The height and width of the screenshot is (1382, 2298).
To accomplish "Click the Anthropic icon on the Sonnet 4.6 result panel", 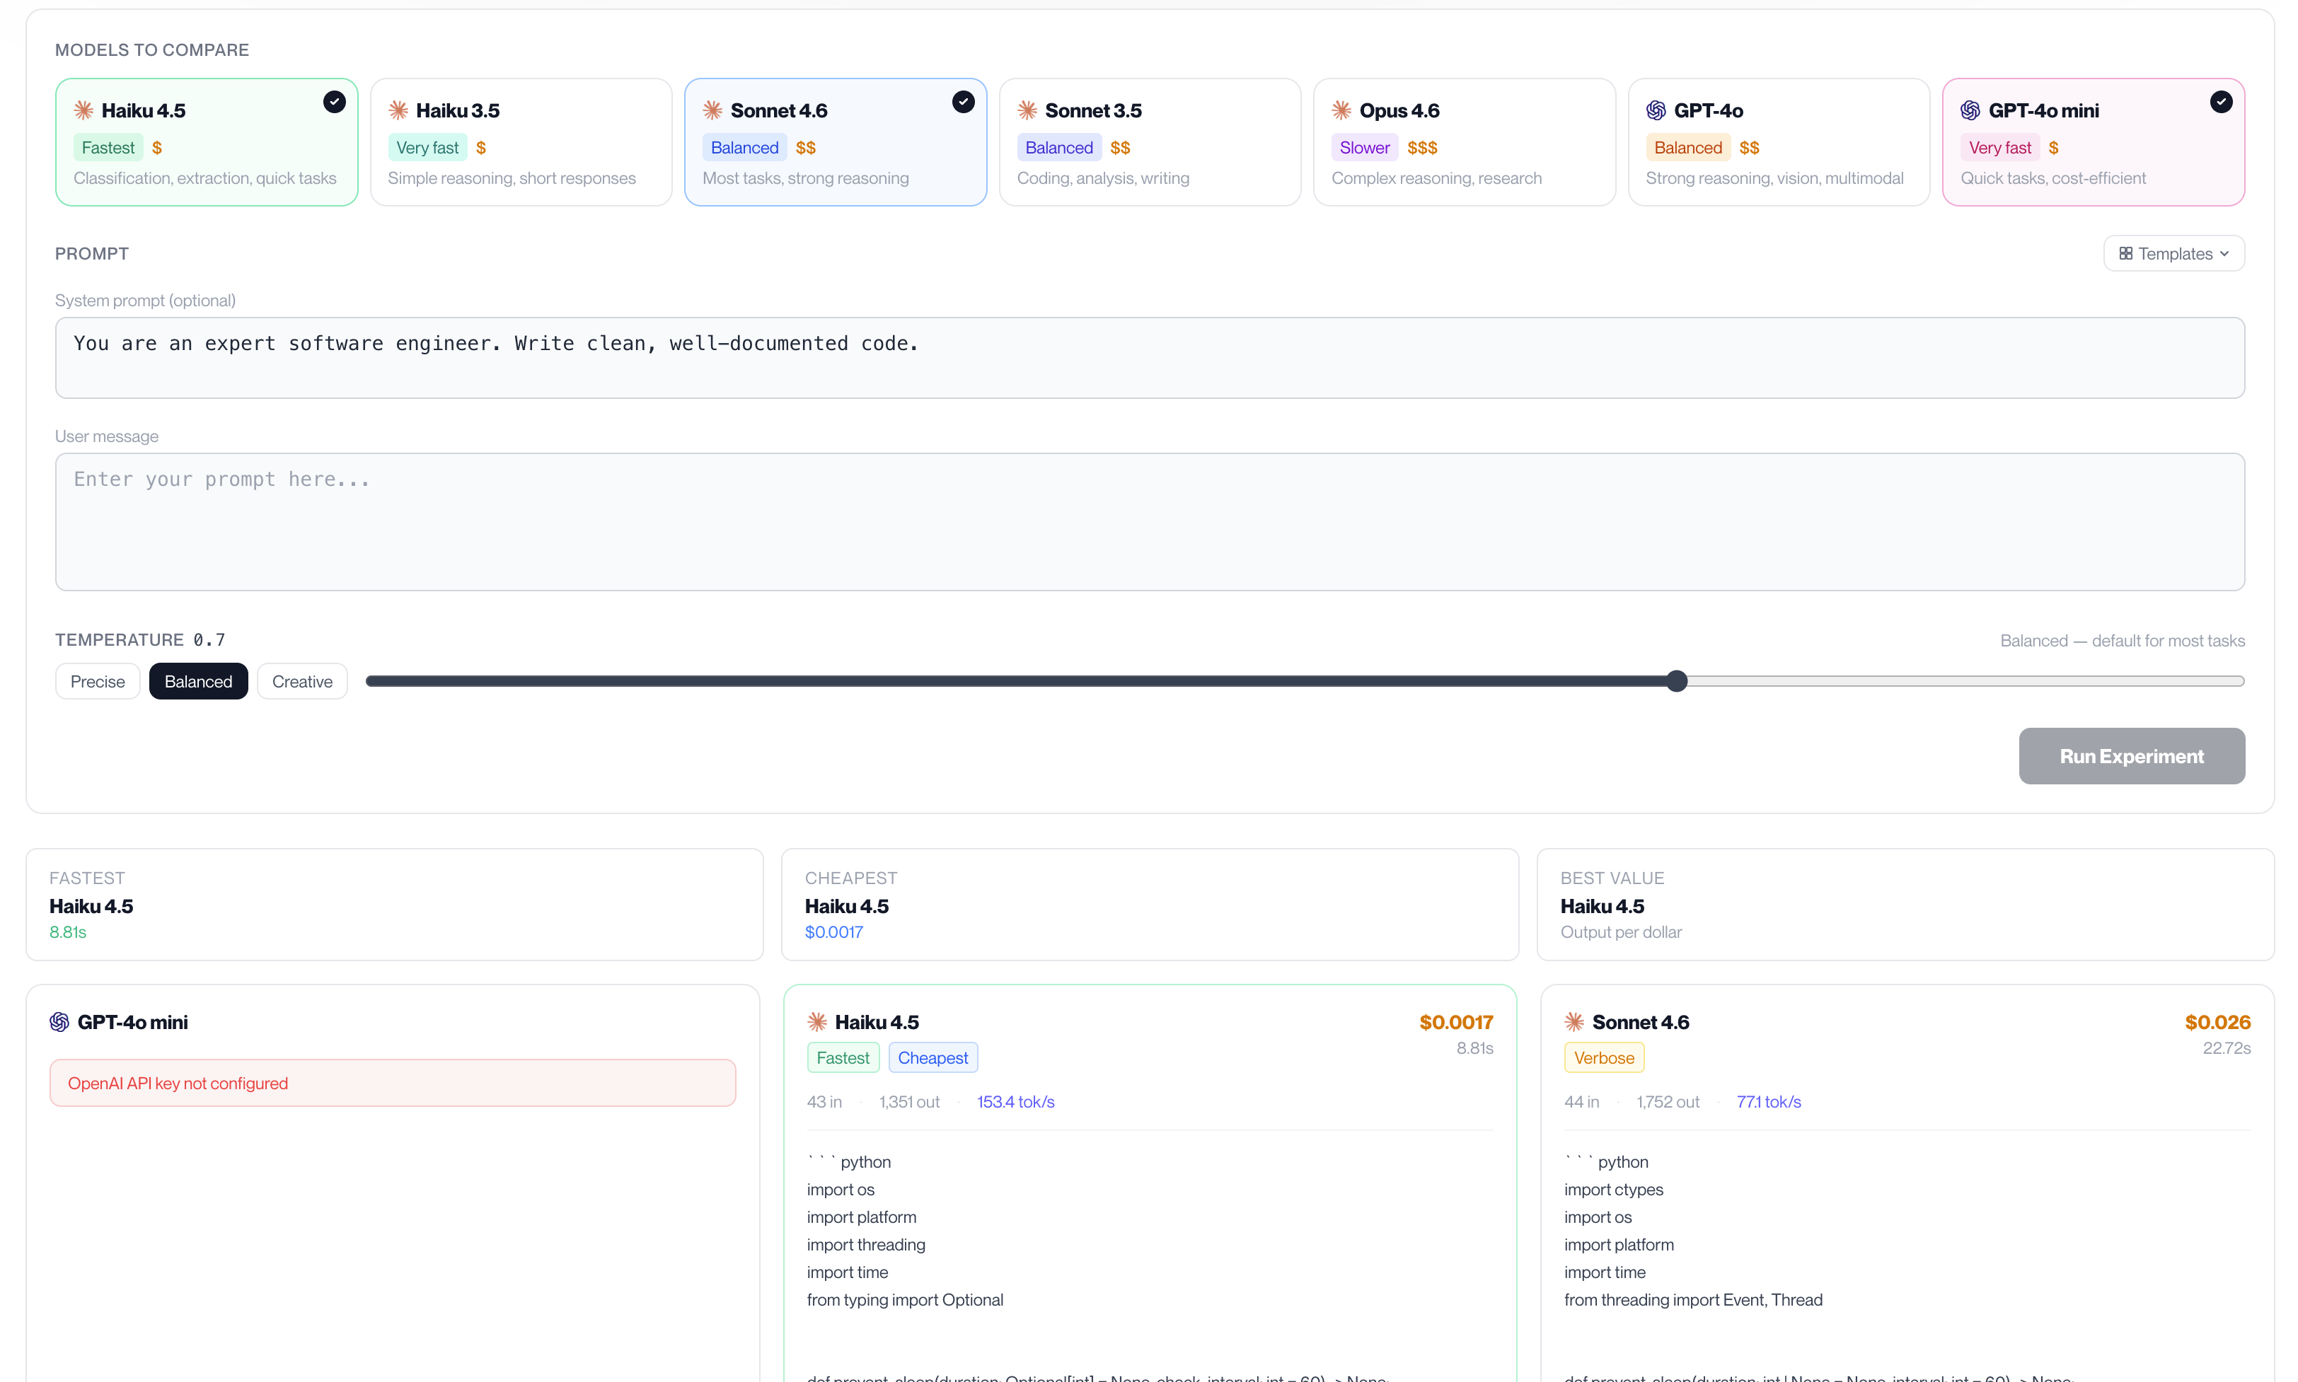I will point(1572,1021).
